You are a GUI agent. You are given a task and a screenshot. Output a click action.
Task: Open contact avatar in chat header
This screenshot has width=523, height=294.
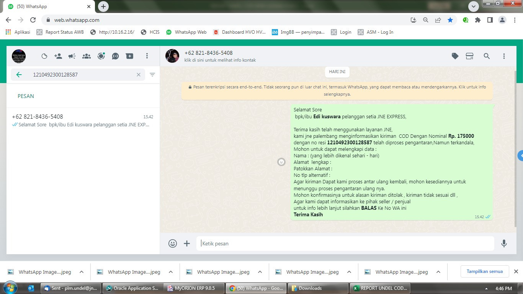(x=172, y=56)
